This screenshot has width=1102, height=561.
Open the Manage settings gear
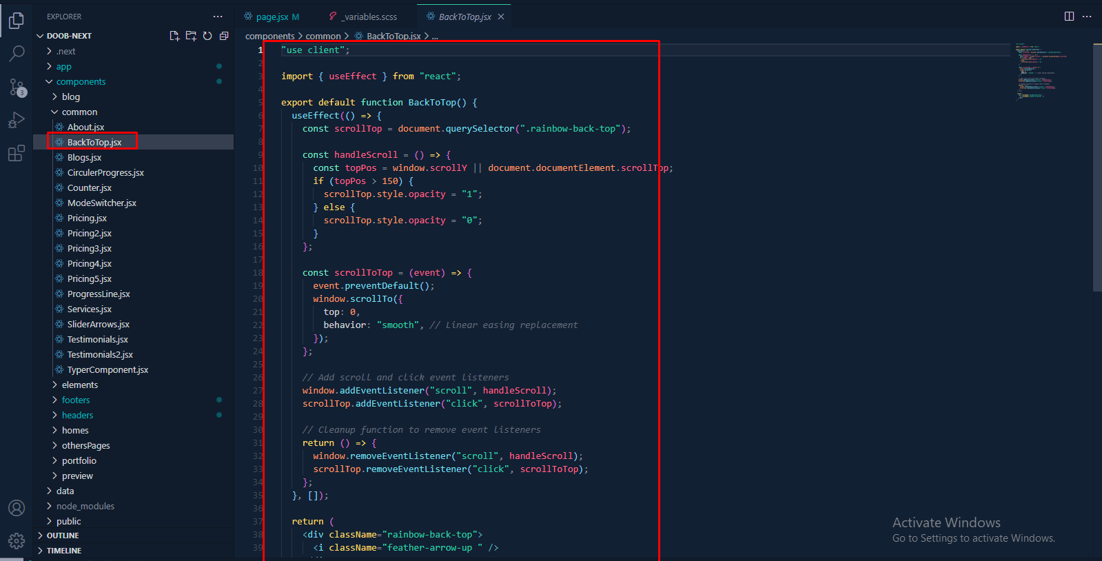tap(17, 541)
